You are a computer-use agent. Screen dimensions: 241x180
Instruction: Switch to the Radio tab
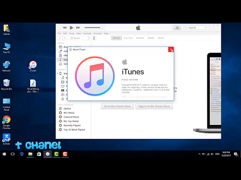151,38
